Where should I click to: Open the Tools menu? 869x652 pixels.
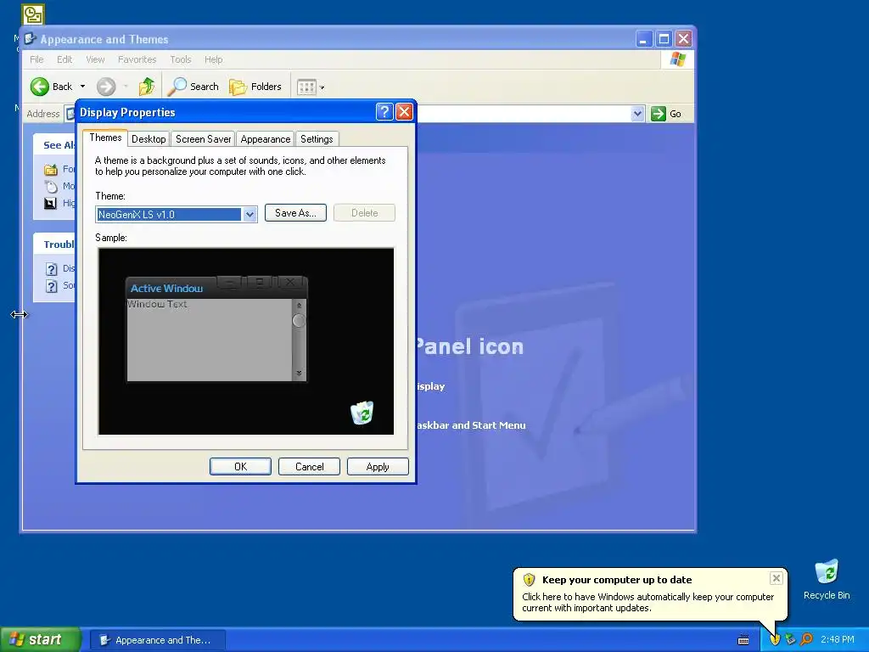180,59
